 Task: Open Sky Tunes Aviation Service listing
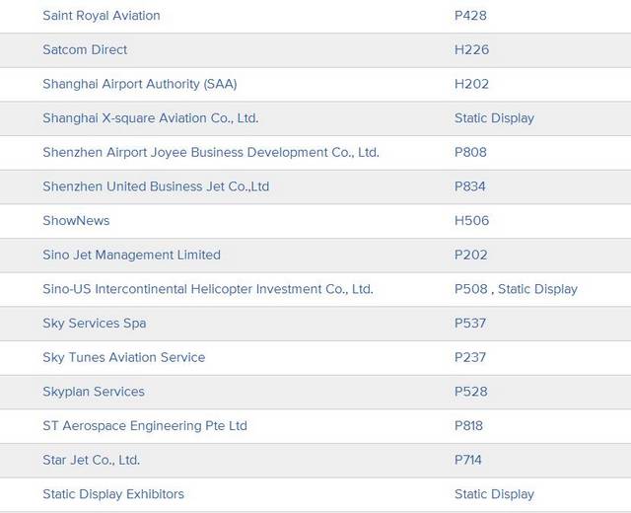[x=123, y=357]
